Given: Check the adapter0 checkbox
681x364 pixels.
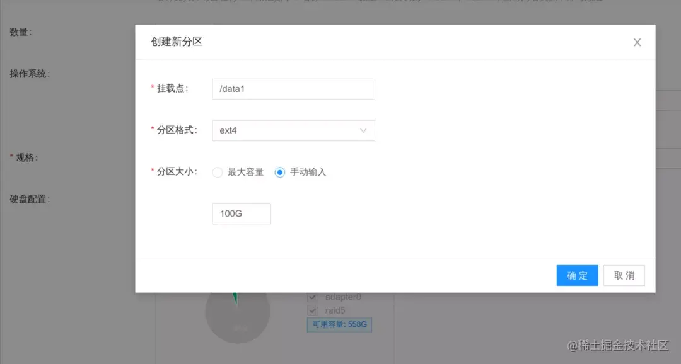Looking at the screenshot, I should point(313,297).
